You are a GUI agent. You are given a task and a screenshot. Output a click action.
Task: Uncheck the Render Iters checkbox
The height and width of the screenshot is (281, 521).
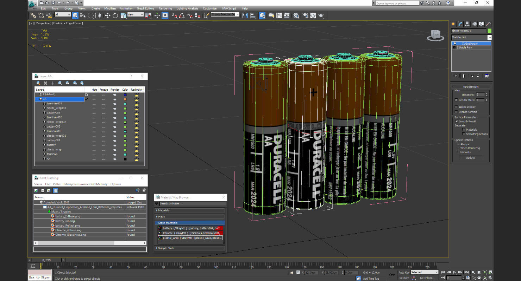point(457,100)
